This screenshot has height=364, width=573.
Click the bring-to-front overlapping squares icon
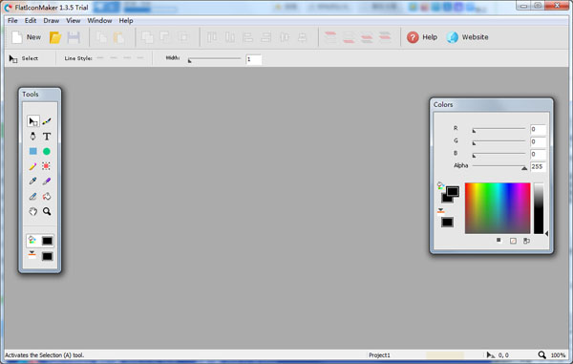(147, 37)
